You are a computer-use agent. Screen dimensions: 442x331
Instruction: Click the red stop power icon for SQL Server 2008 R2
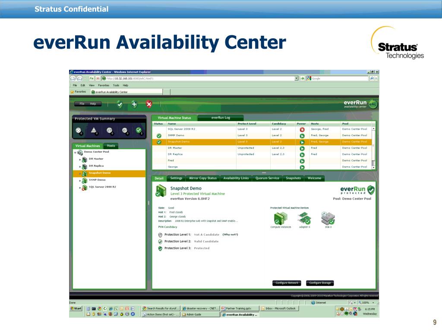point(302,129)
